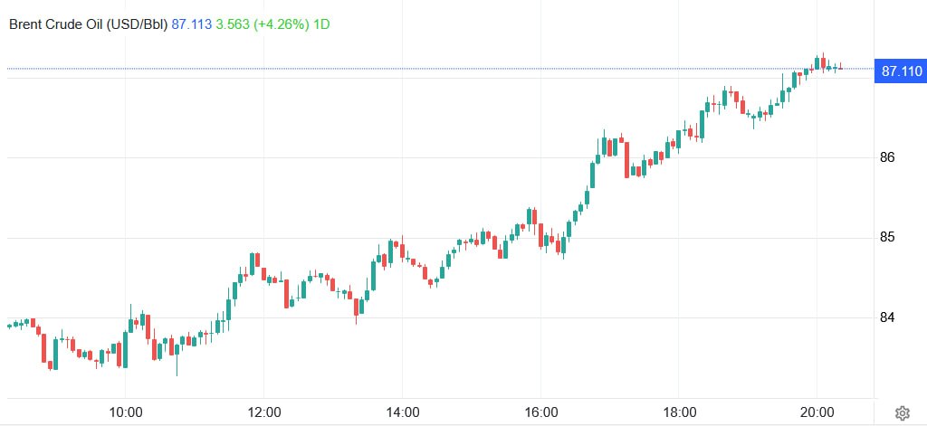Select the 12:00 time axis label

[263, 411]
